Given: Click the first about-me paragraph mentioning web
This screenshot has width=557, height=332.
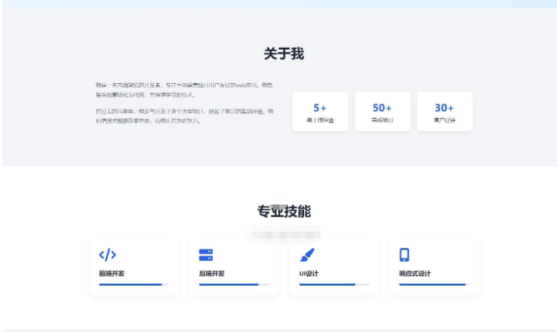Looking at the screenshot, I should (184, 90).
